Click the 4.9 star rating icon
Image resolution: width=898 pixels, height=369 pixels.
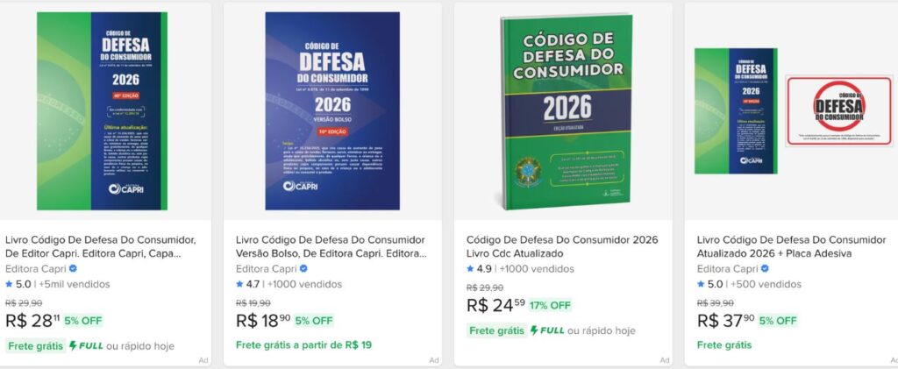[470, 268]
